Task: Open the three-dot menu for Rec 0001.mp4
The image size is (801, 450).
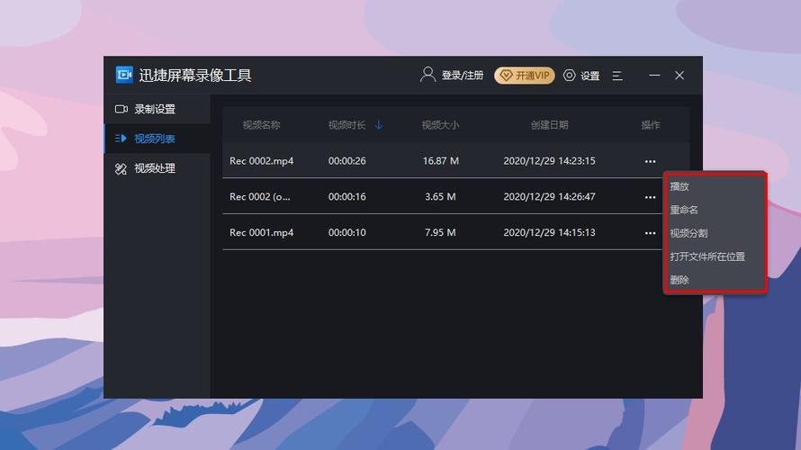Action: coord(650,233)
